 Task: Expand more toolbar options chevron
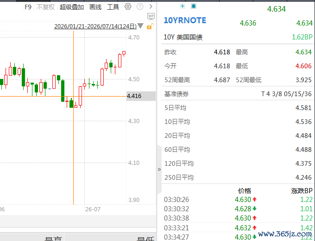[151, 7]
